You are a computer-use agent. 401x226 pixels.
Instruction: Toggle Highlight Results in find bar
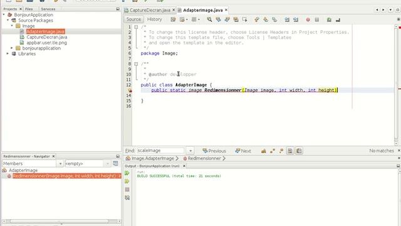290,151
